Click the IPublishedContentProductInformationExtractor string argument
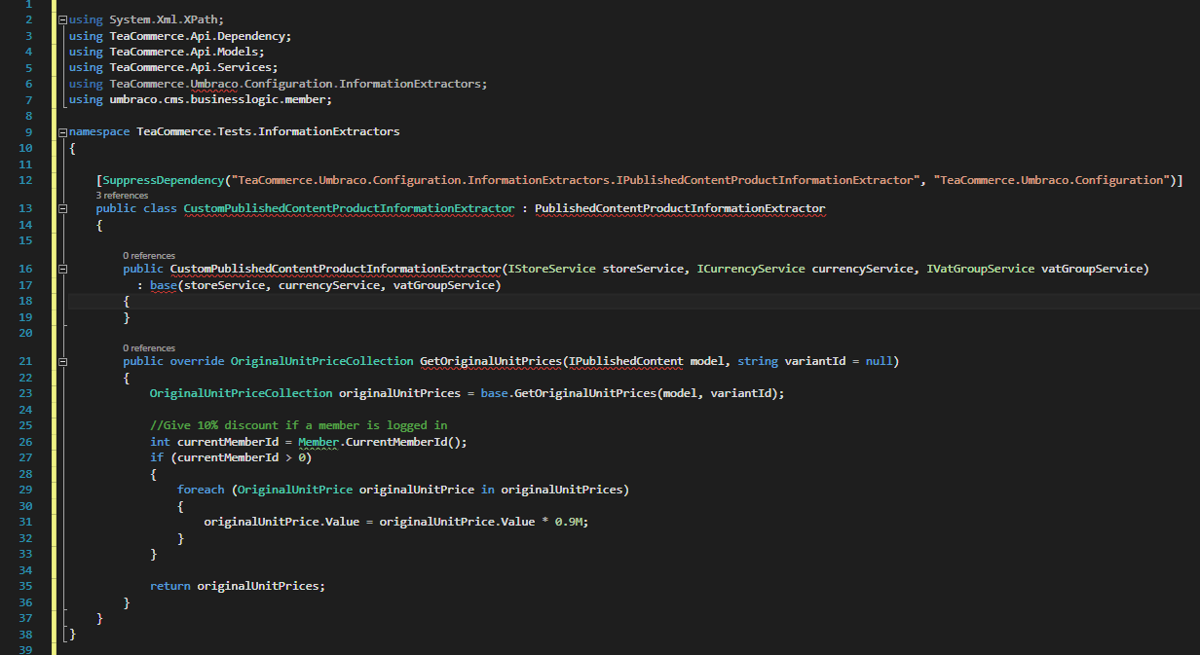This screenshot has height=655, width=1200. tap(578, 180)
